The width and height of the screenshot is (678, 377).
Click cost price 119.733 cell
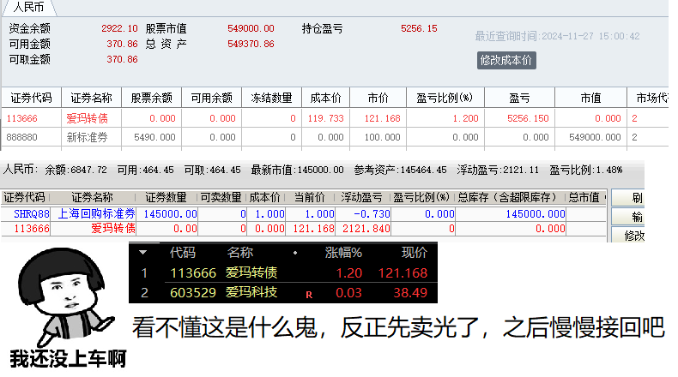(x=326, y=118)
